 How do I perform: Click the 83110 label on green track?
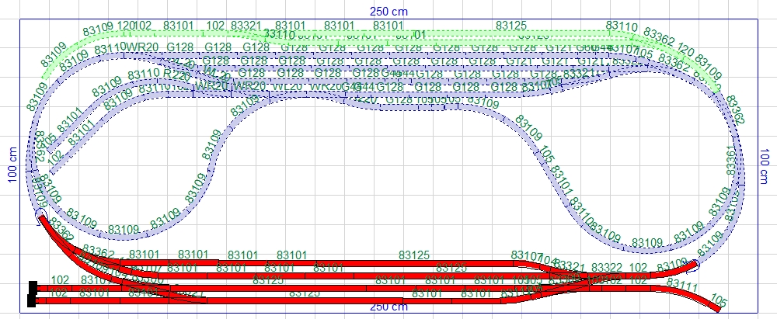(622, 26)
